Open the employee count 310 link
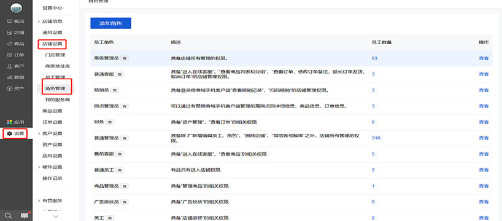Viewport: 502px width, 221px height. (x=376, y=138)
